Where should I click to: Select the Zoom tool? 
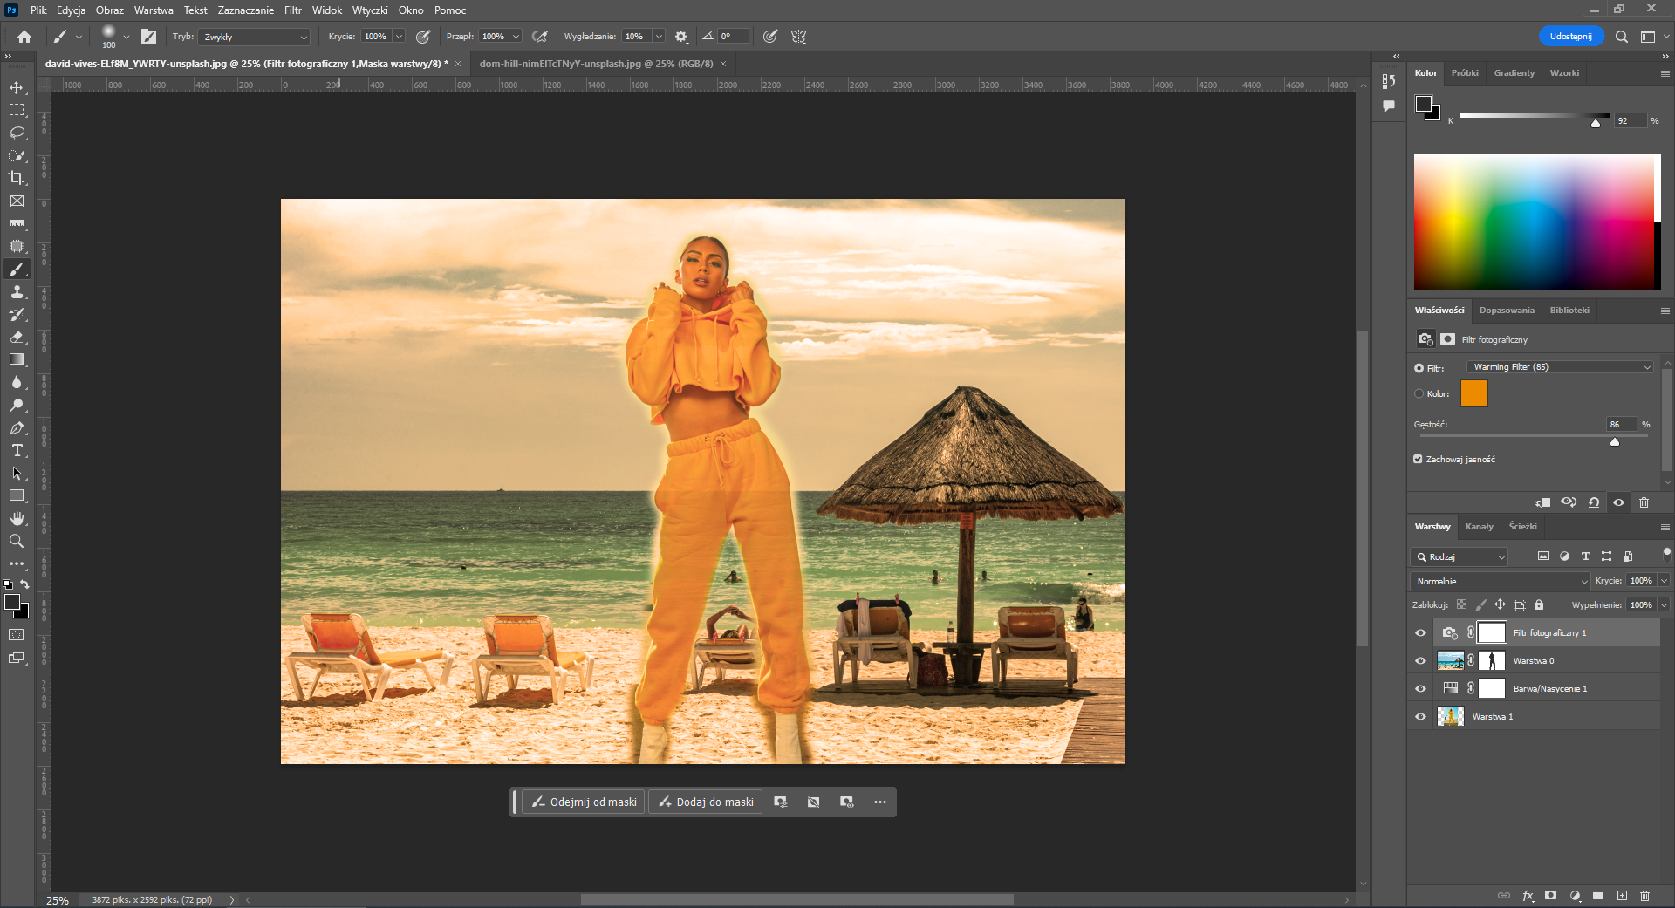tap(17, 542)
